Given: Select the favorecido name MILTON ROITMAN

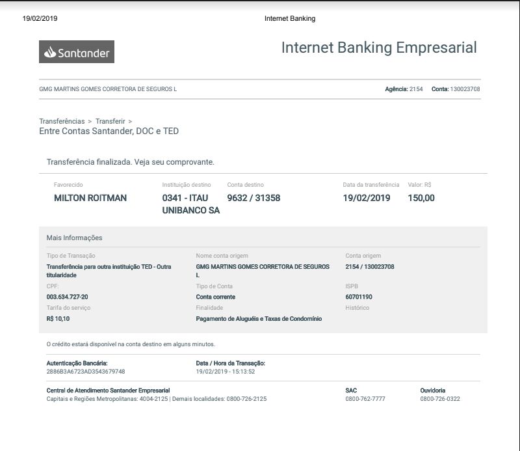Looking at the screenshot, I should click(90, 198).
